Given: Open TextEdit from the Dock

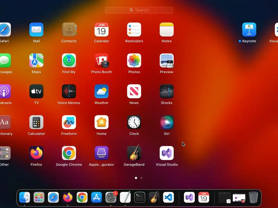Looking at the screenshot, I should (x=125, y=197).
